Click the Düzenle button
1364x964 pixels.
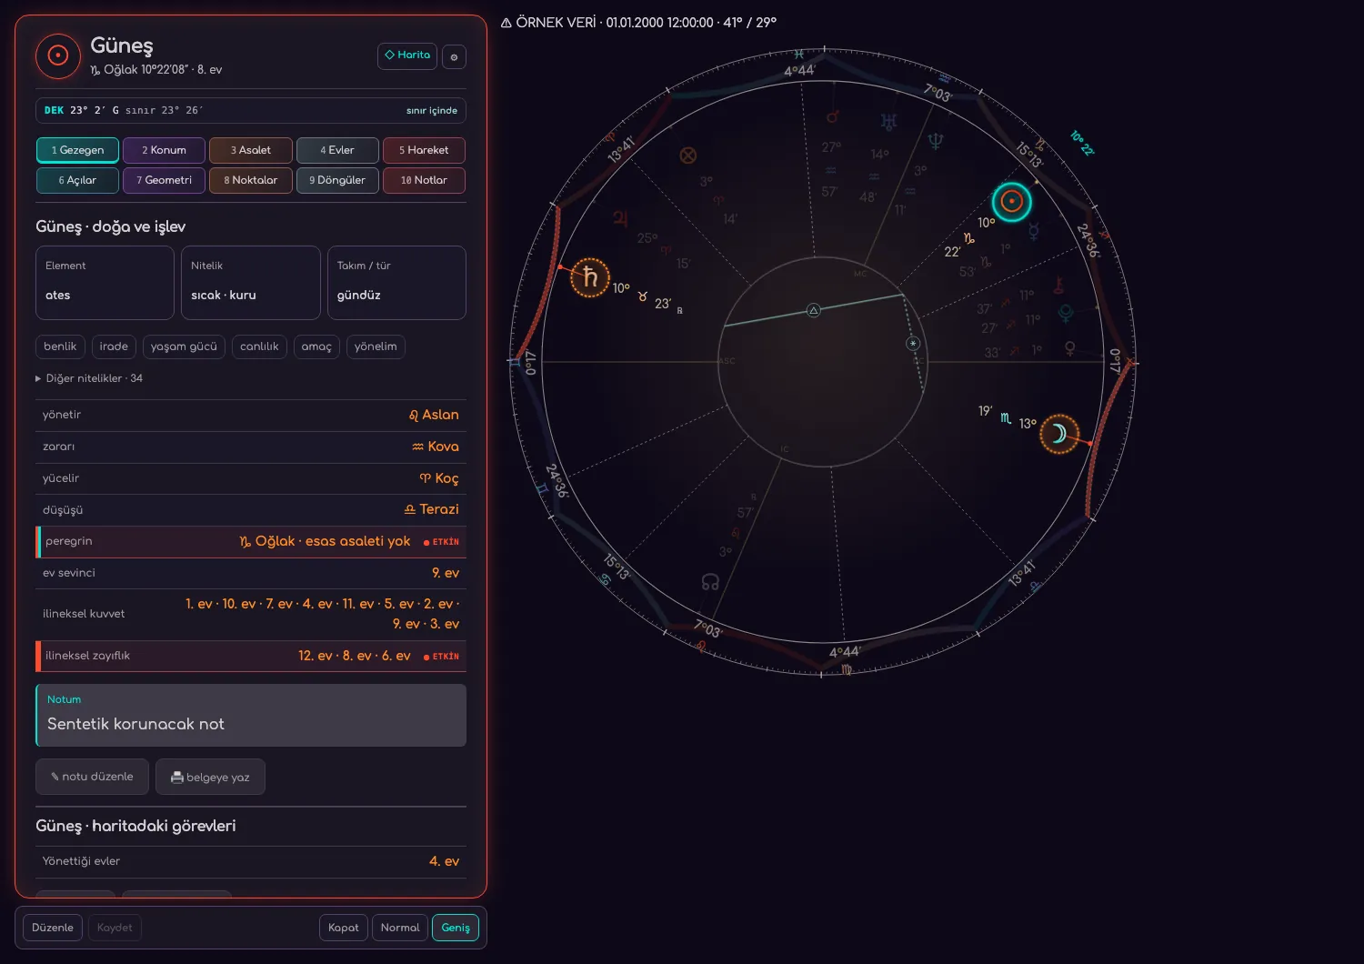click(53, 928)
